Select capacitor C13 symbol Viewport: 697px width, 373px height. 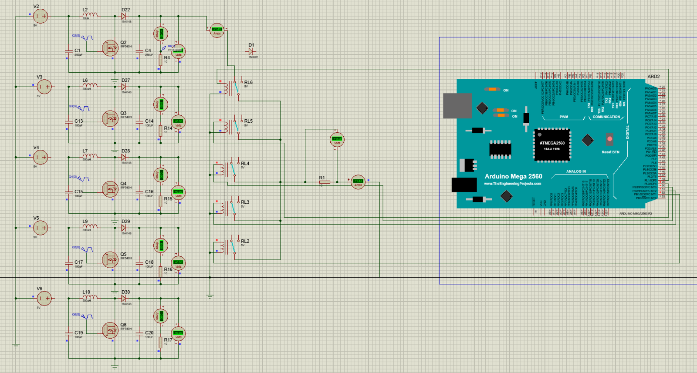click(69, 121)
